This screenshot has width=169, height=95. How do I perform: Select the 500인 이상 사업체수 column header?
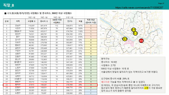point(57,21)
